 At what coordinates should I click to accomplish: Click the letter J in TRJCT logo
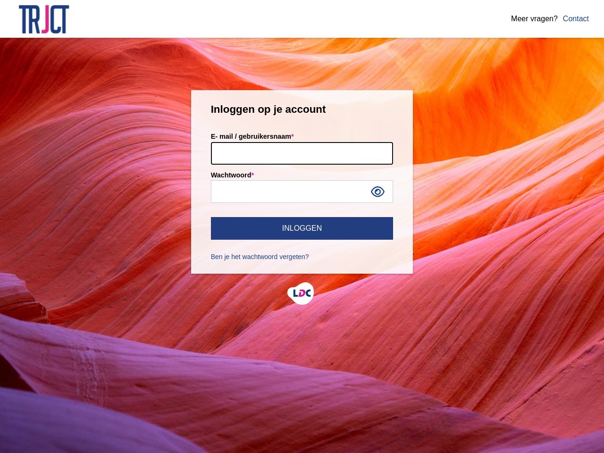tap(45, 20)
